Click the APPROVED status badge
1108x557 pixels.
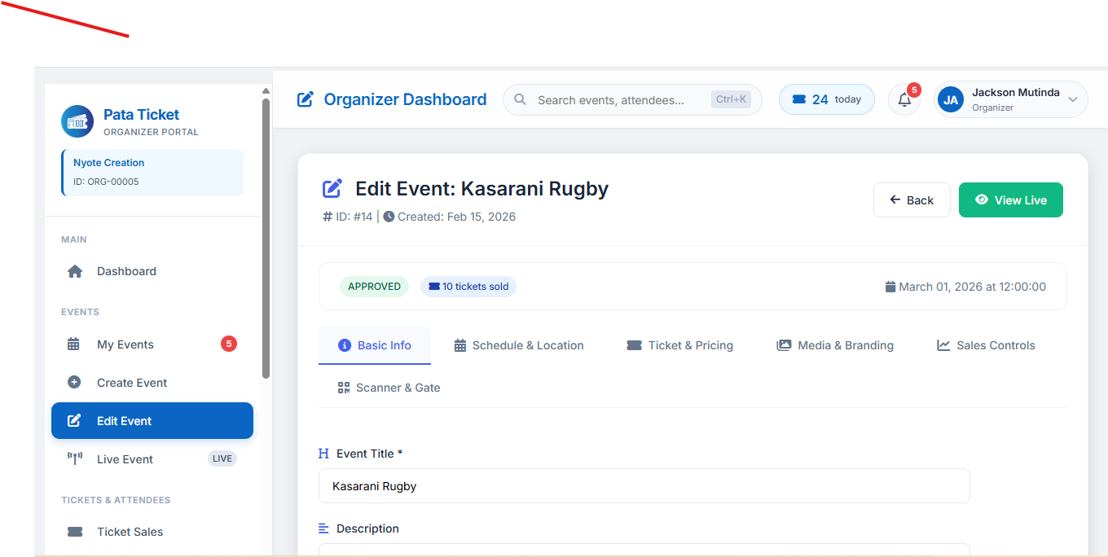click(374, 286)
